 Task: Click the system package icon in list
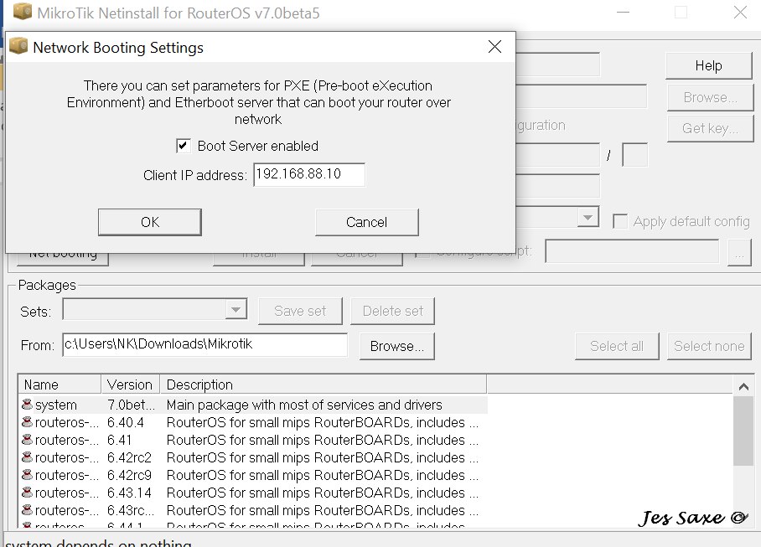click(x=27, y=405)
